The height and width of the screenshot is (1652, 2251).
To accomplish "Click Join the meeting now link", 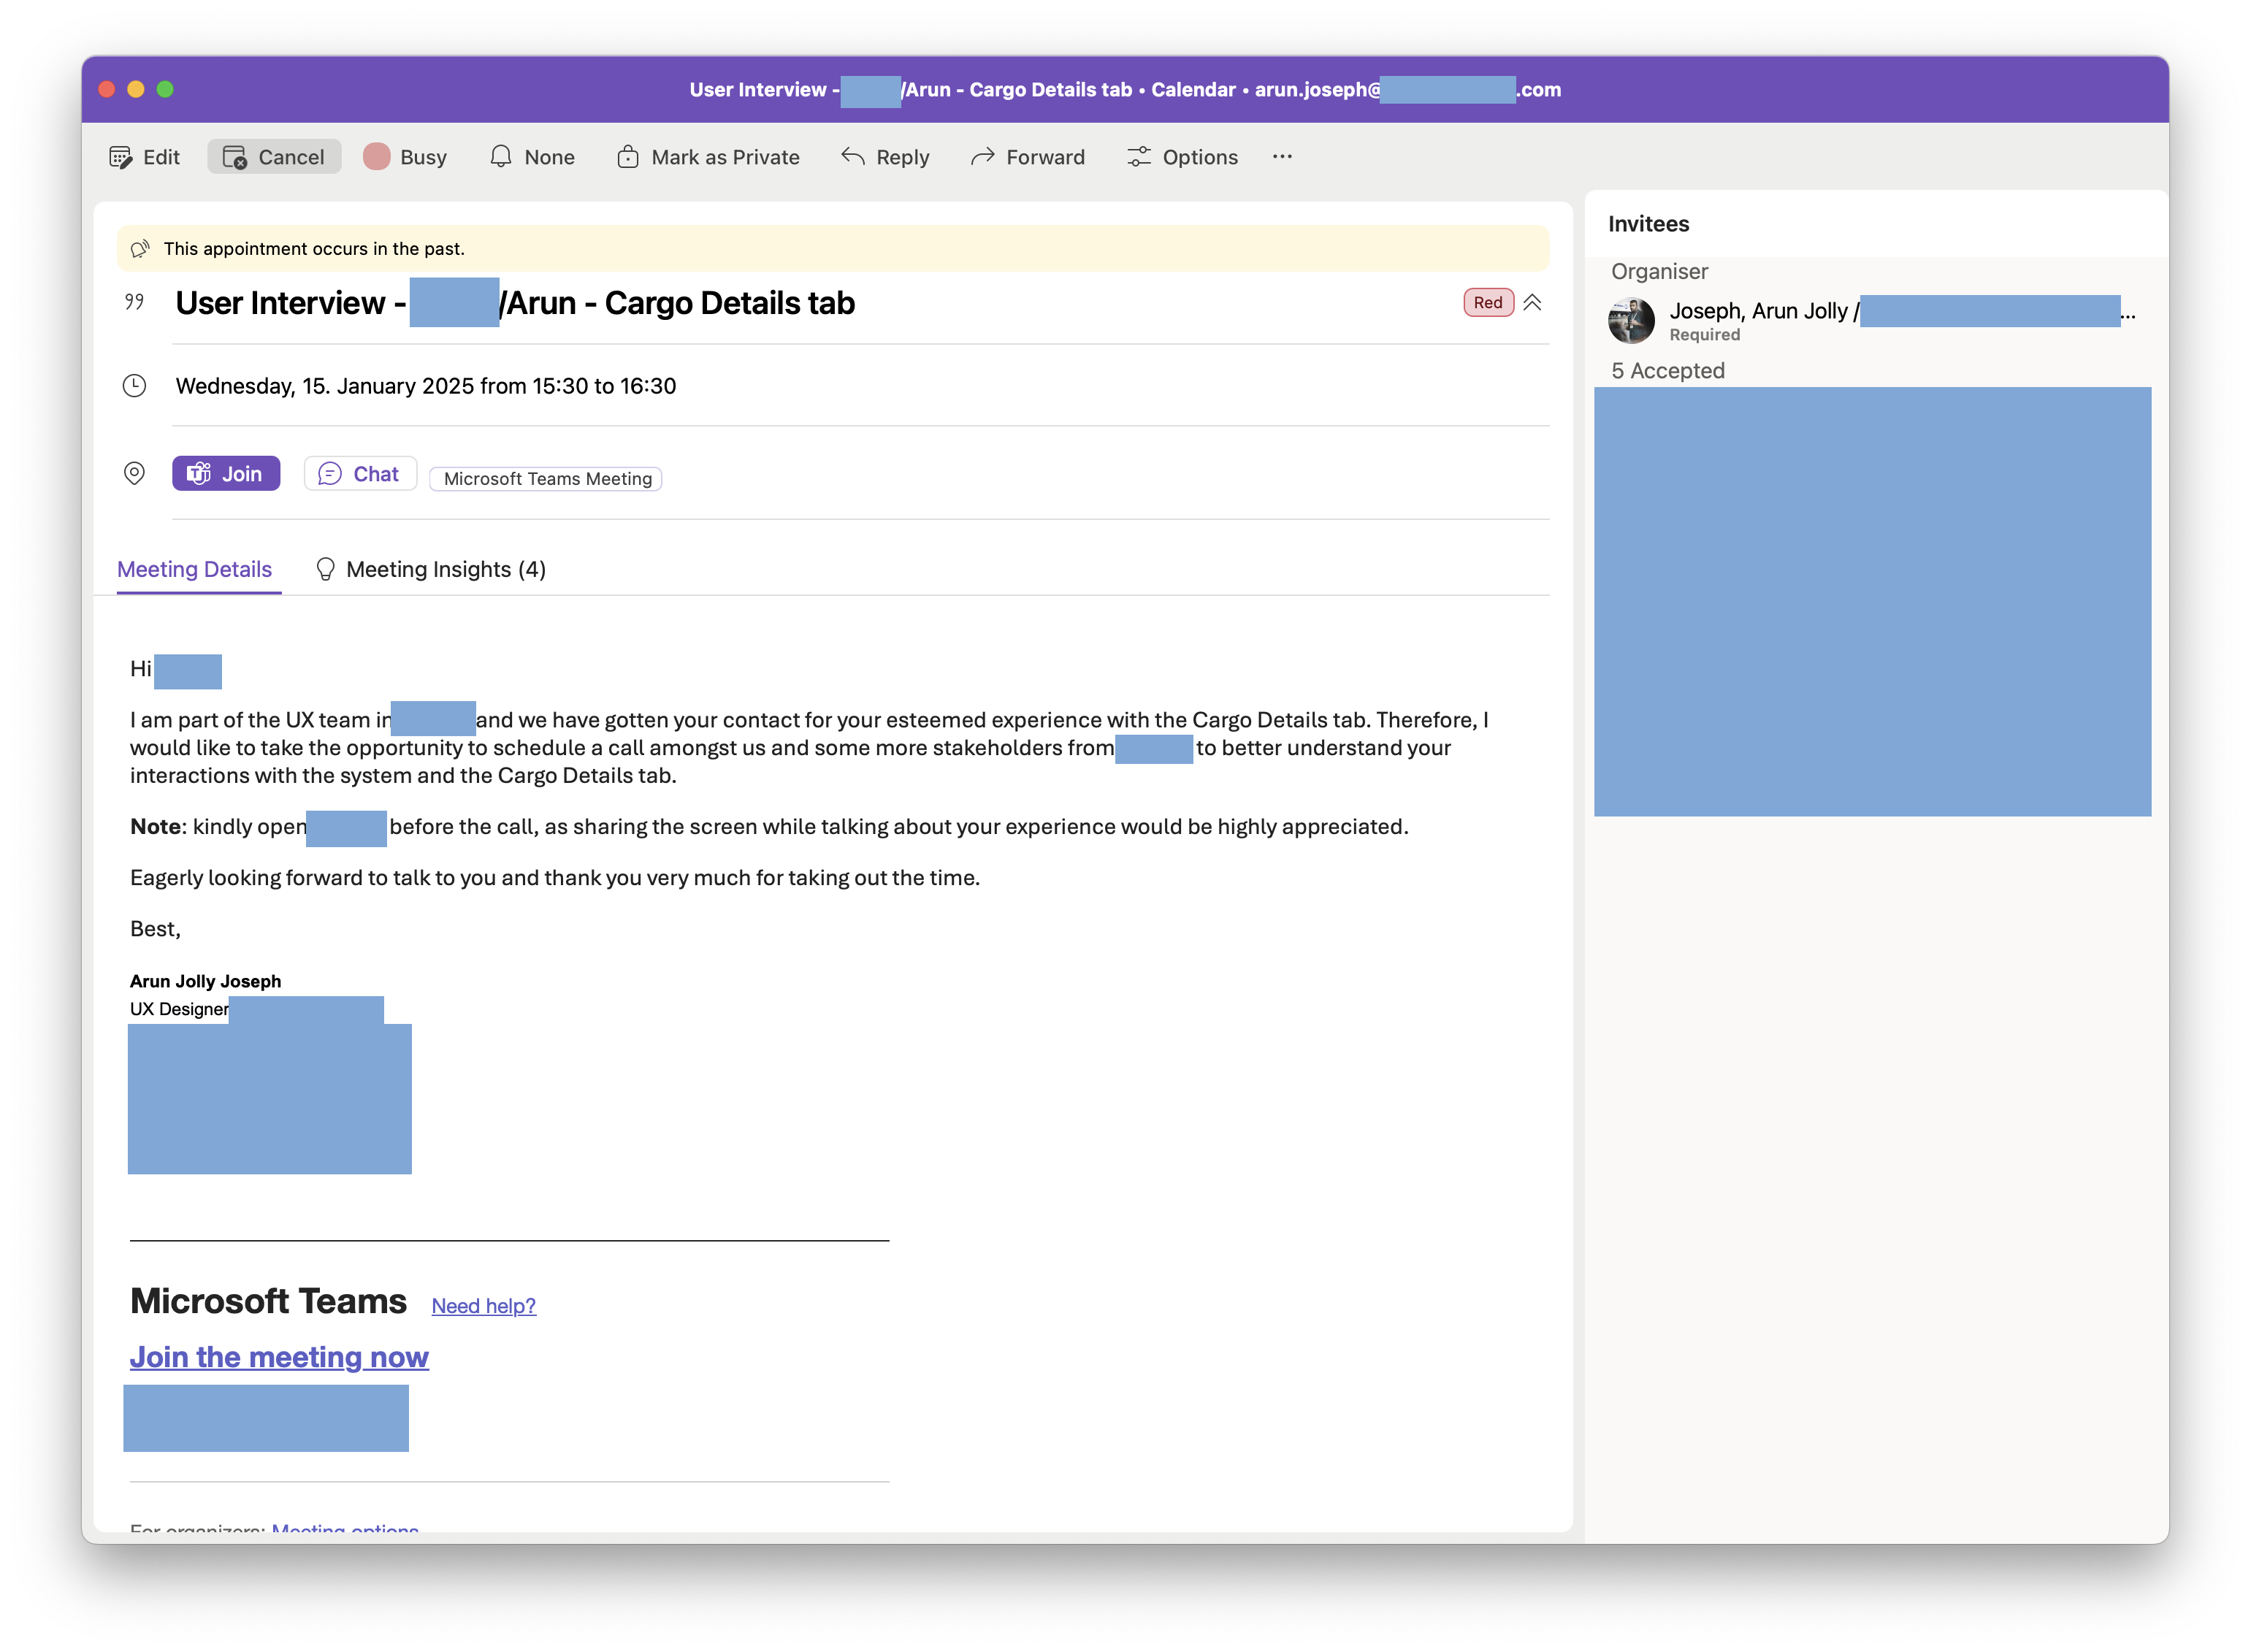I will coord(279,1357).
